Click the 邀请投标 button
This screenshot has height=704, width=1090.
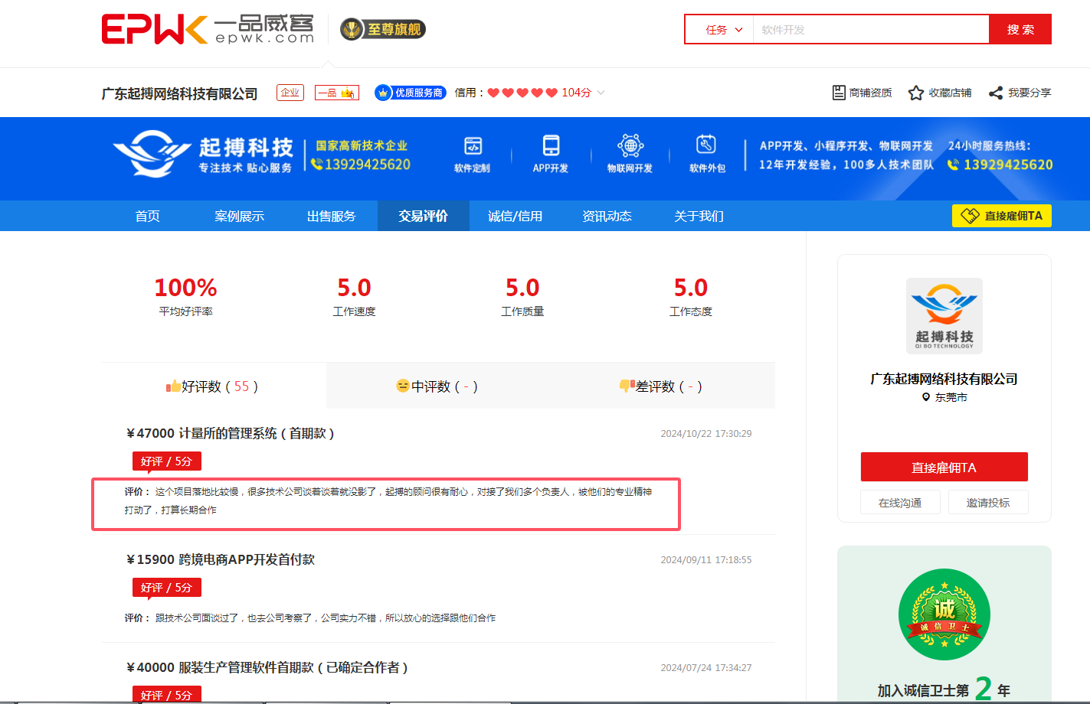point(988,502)
